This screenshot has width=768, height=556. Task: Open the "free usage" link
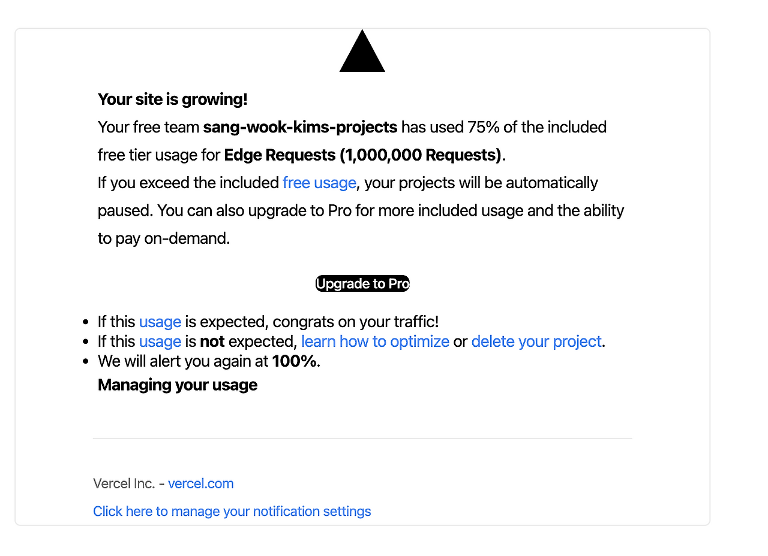pos(319,183)
